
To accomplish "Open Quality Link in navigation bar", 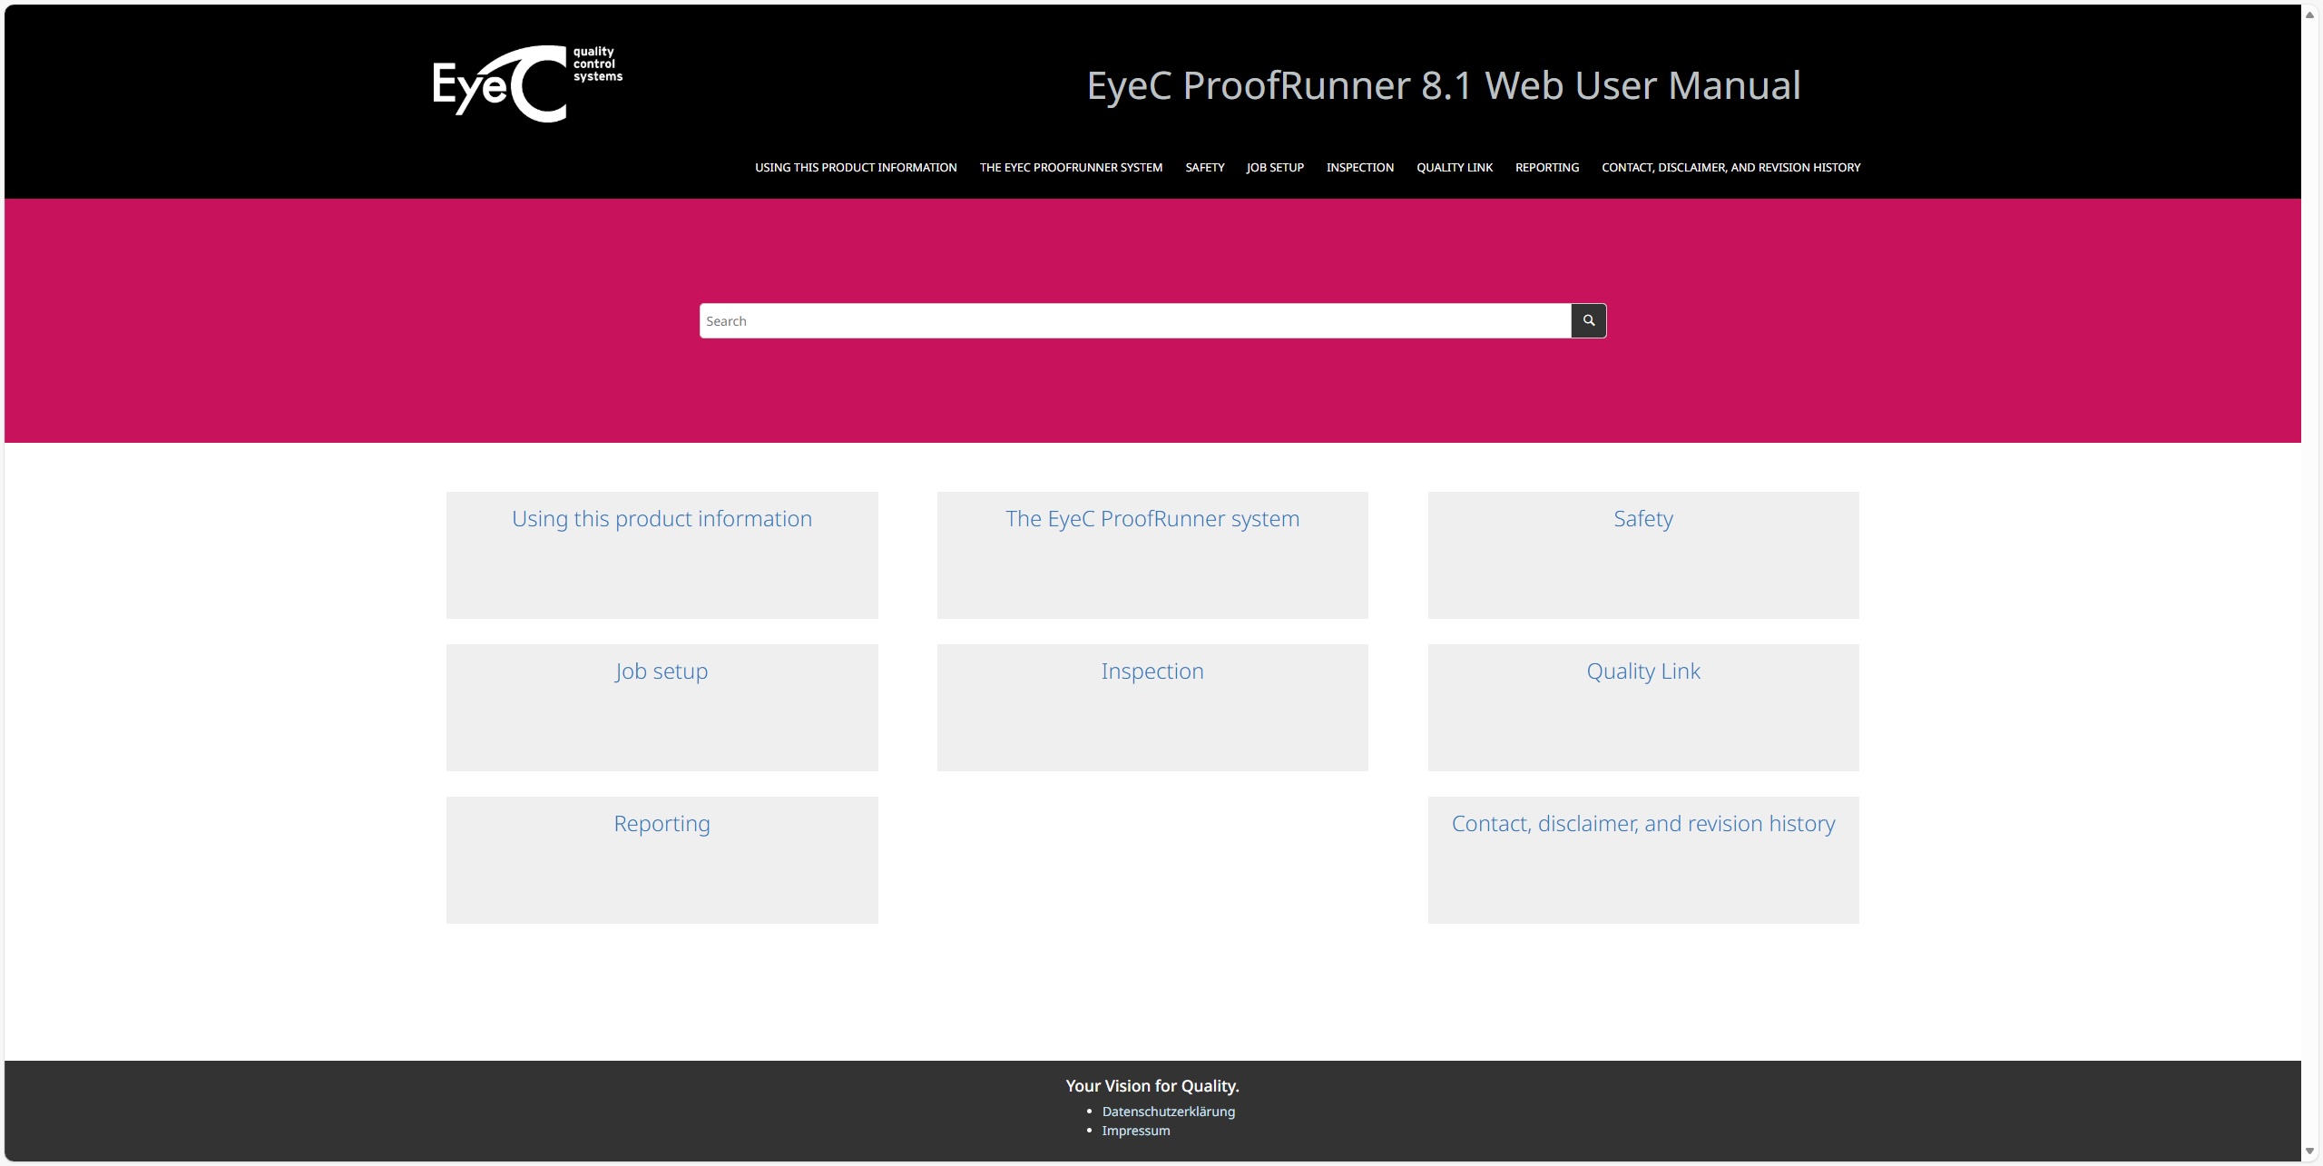I will [1454, 168].
